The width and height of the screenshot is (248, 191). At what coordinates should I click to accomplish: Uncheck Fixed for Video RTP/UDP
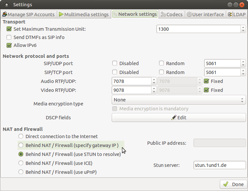coord(207,90)
